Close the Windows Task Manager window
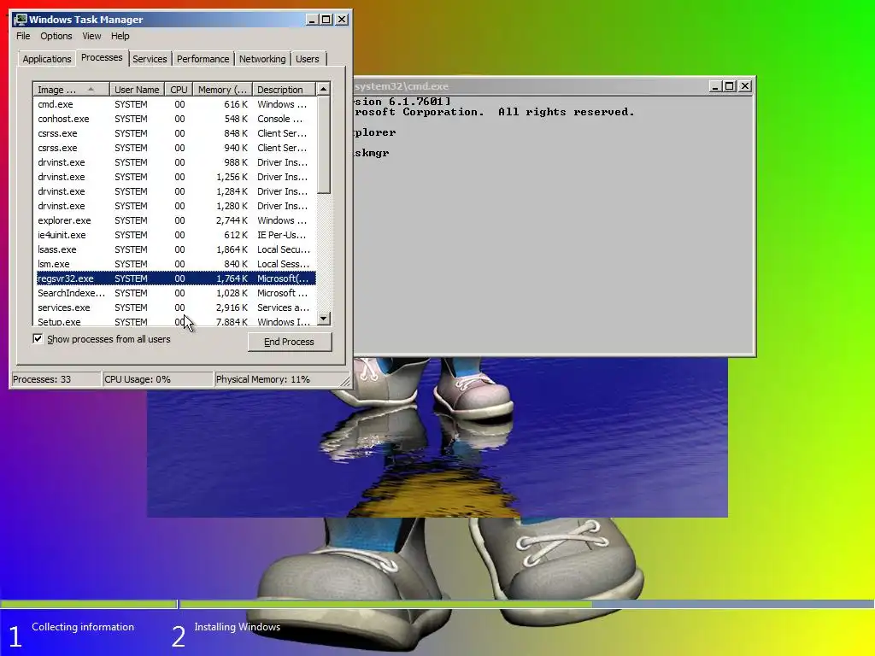This screenshot has width=875, height=656. [342, 20]
